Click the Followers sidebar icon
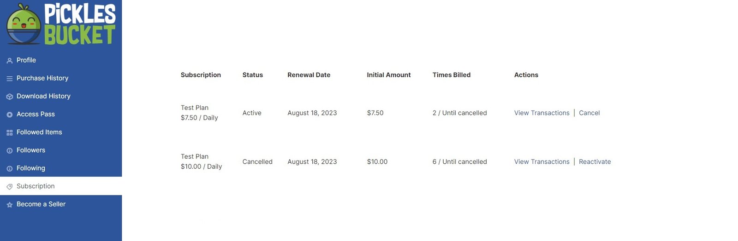Viewport: 738px width, 241px height. tap(9, 150)
